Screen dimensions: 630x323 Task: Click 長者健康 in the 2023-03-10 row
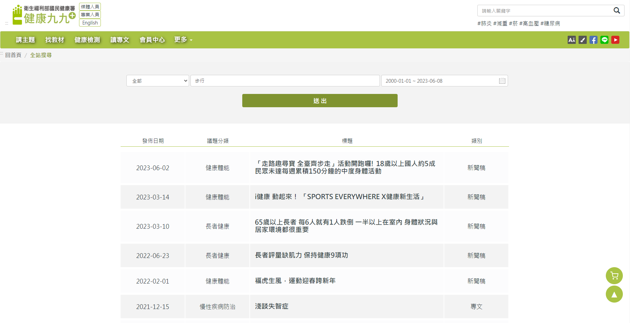[217, 226]
